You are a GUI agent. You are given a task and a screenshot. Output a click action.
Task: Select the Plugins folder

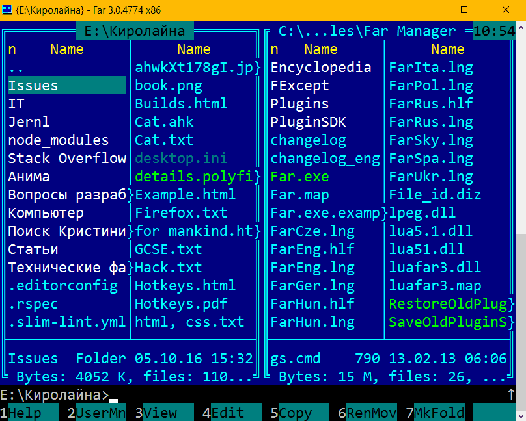point(300,104)
